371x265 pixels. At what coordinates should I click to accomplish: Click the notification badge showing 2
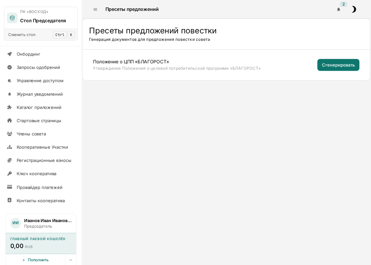(x=343, y=4)
